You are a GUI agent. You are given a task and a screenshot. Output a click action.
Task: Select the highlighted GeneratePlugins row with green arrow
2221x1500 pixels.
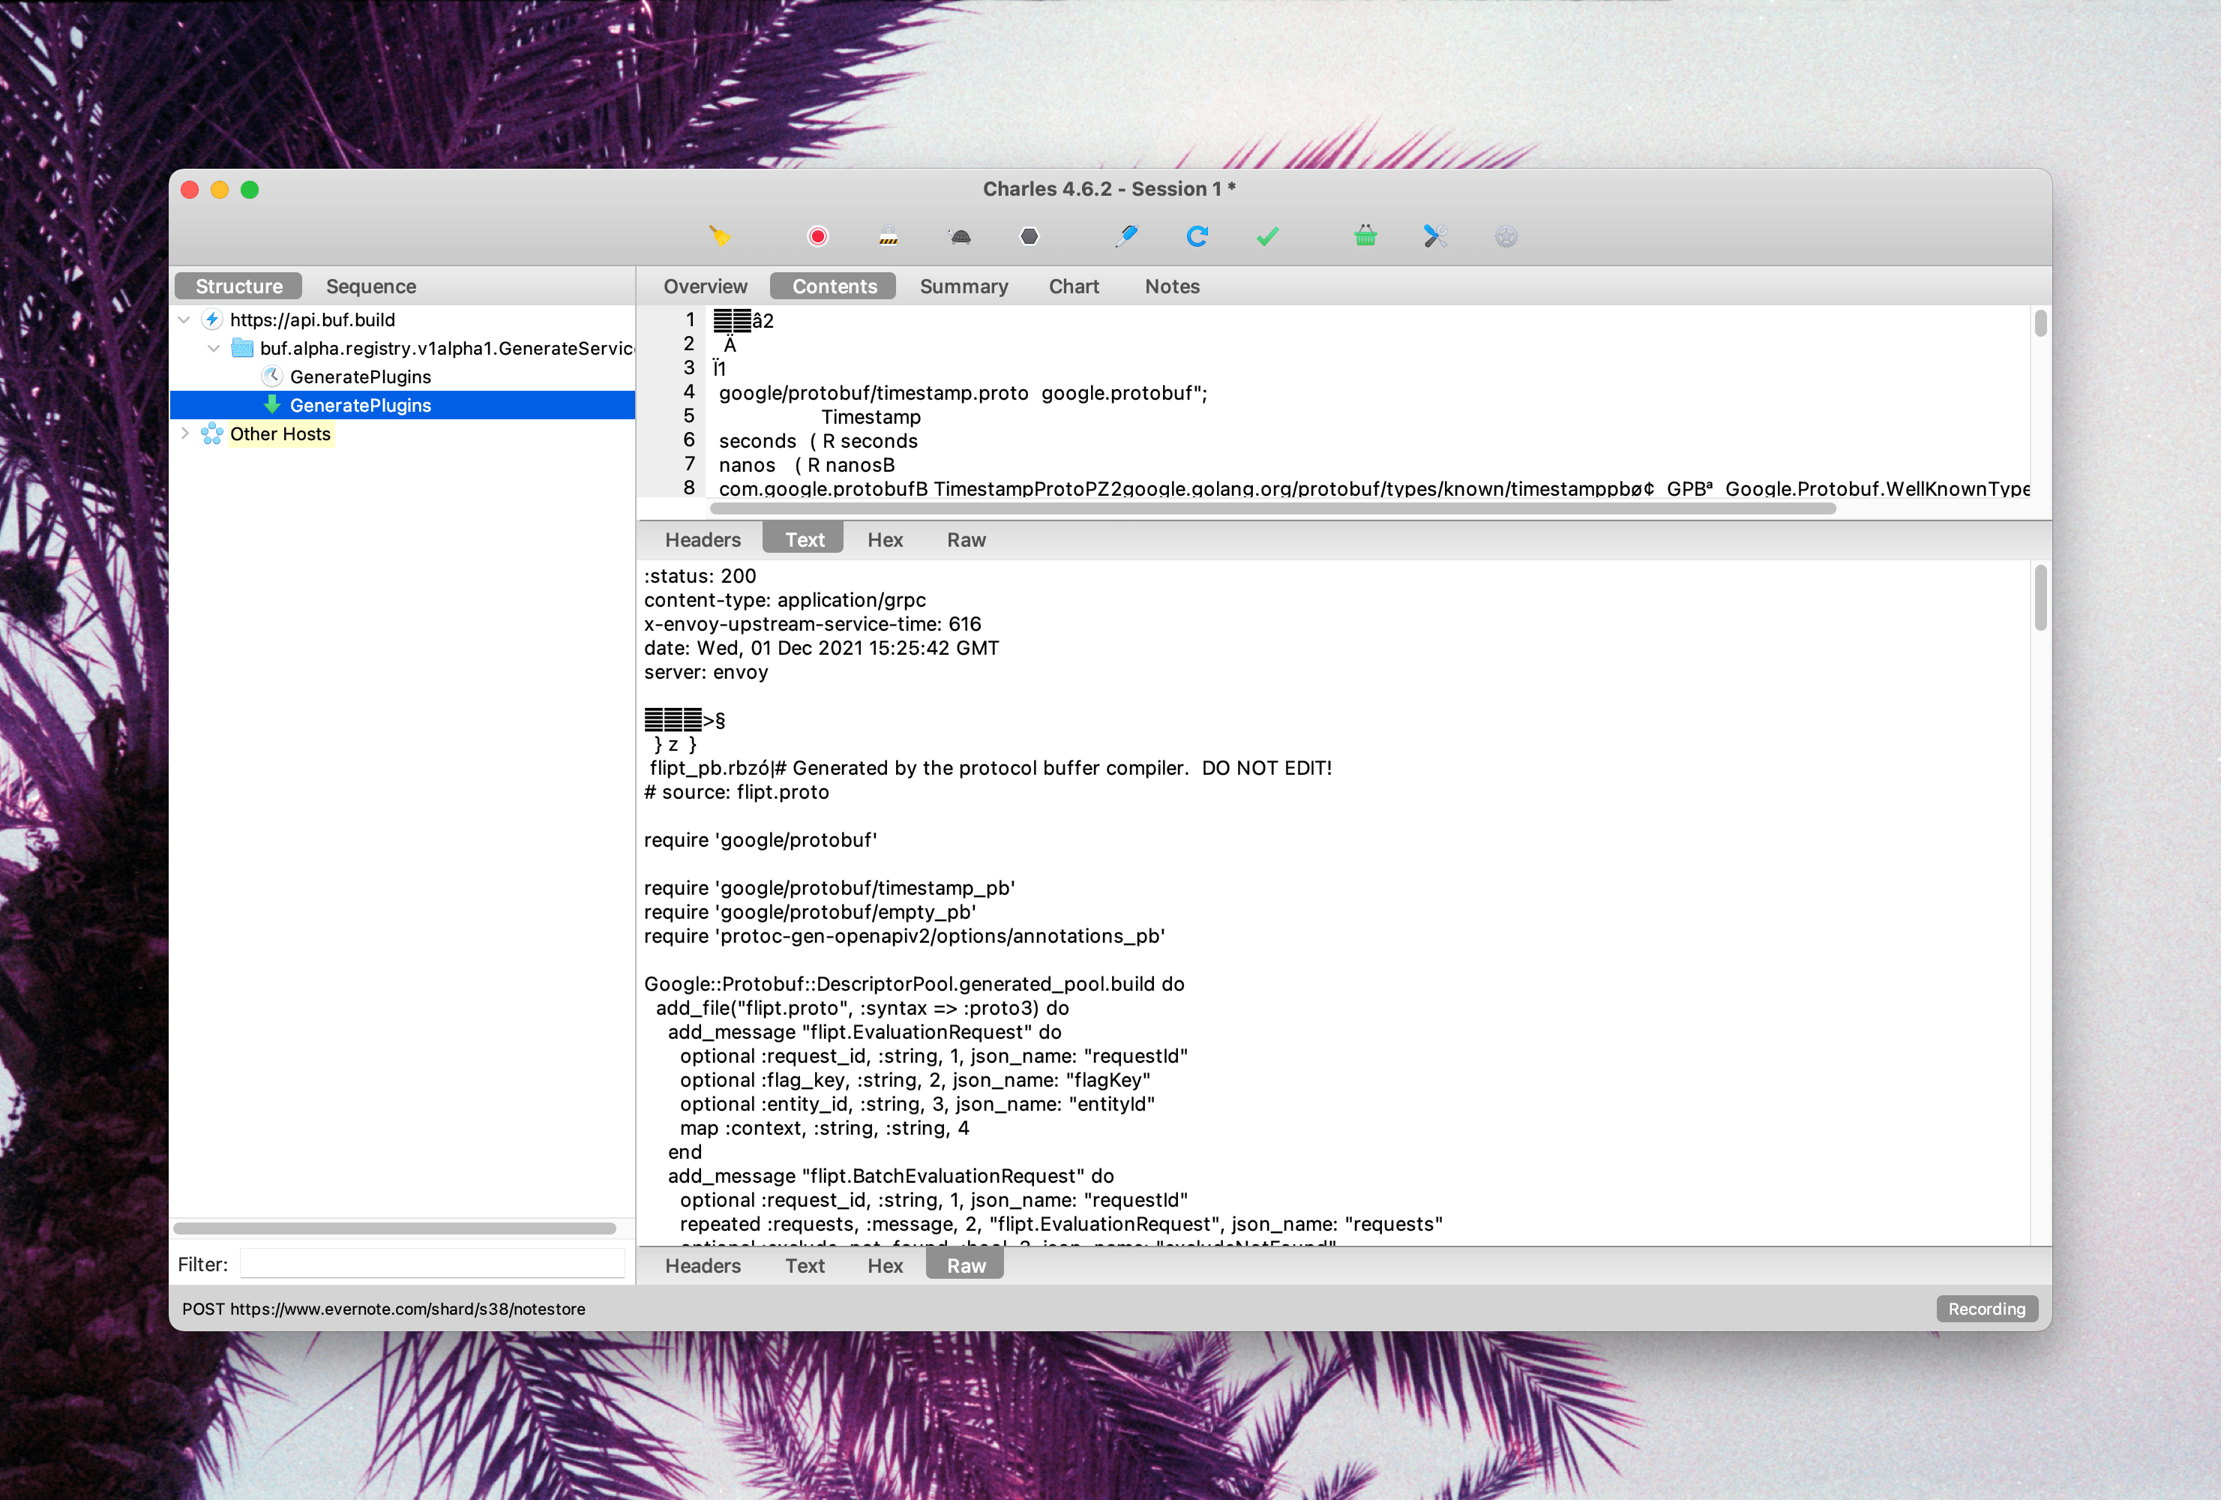[x=403, y=405]
